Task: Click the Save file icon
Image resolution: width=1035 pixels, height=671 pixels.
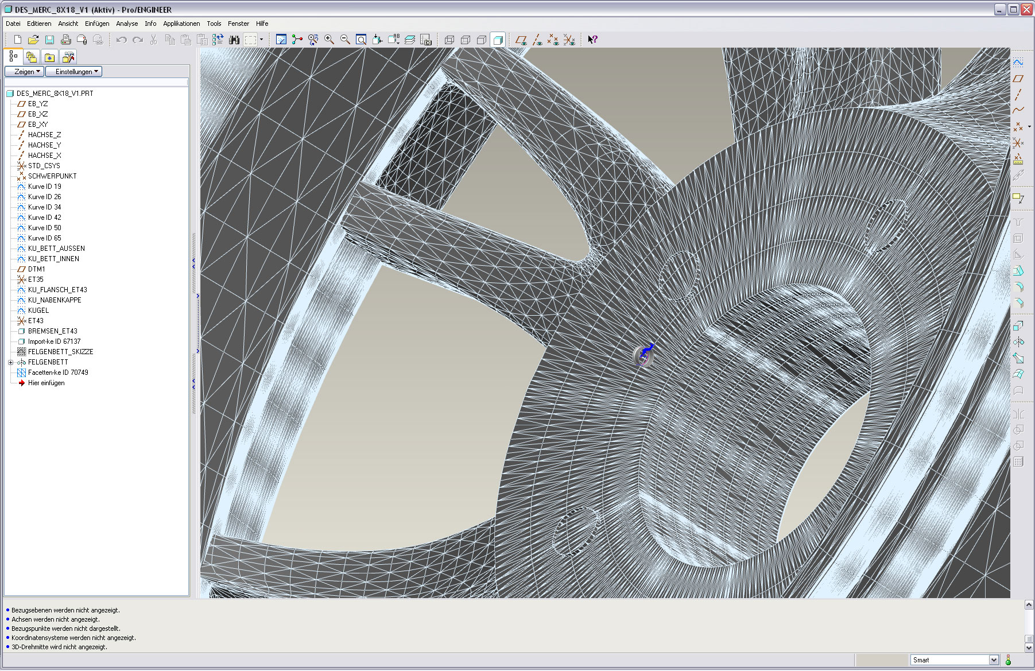Action: pos(49,40)
